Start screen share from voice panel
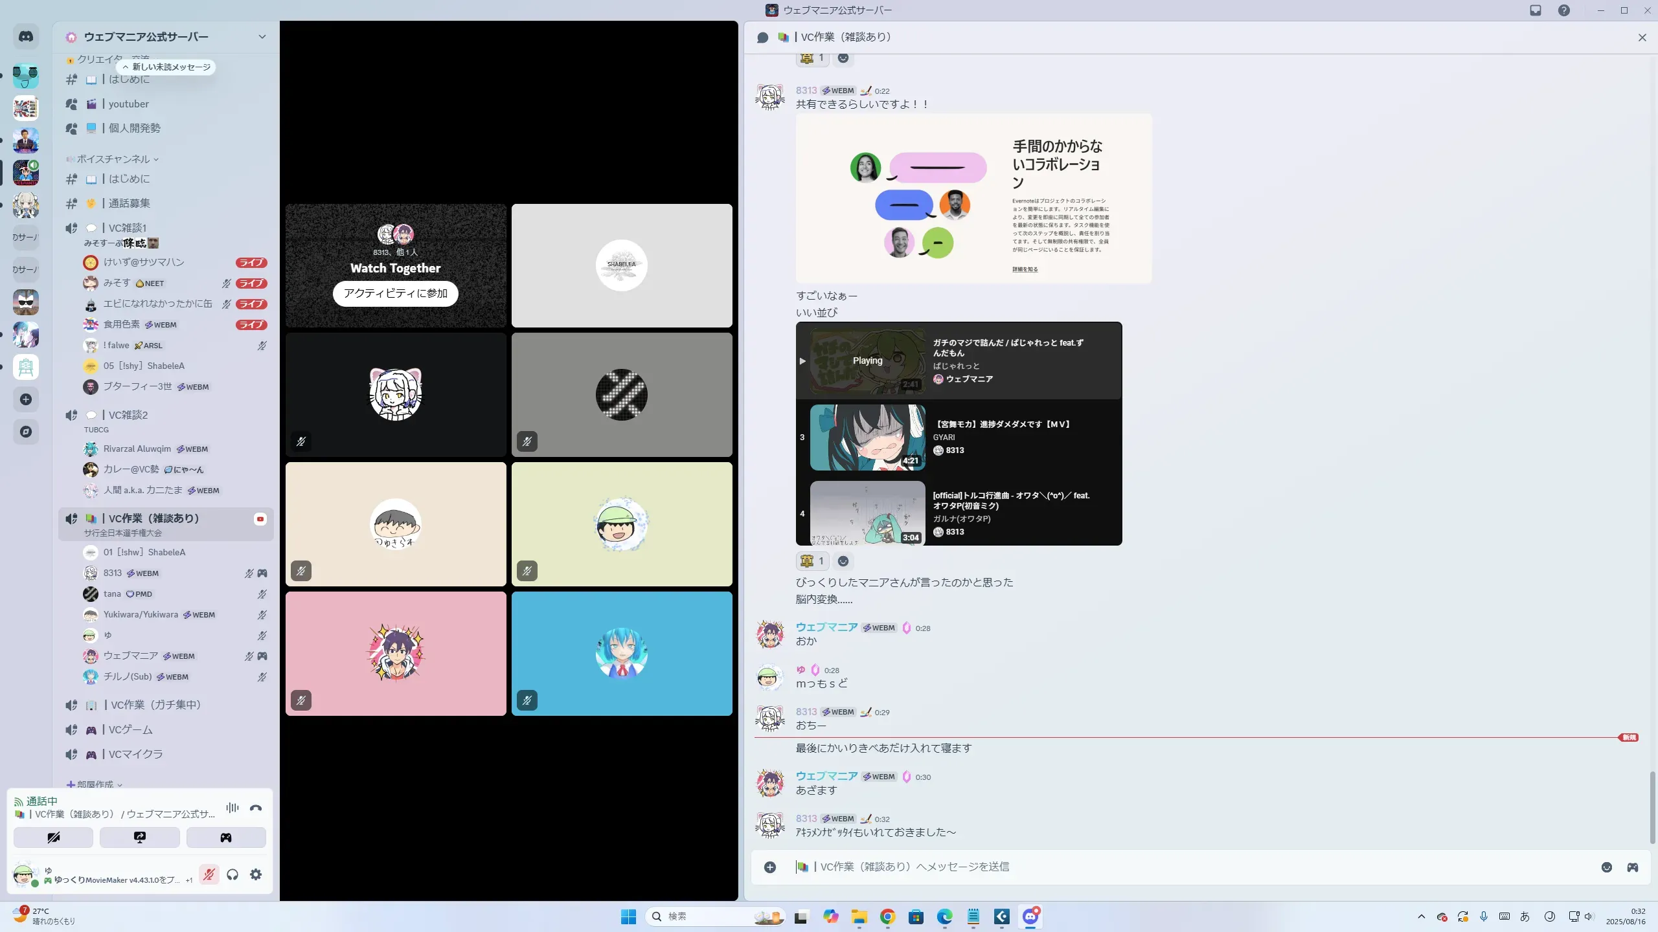The image size is (1658, 932). [139, 837]
